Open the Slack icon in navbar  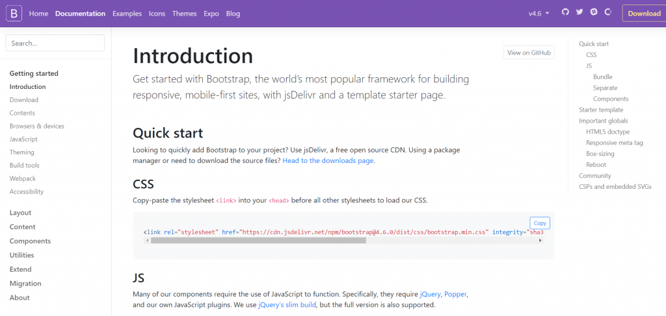pos(594,12)
